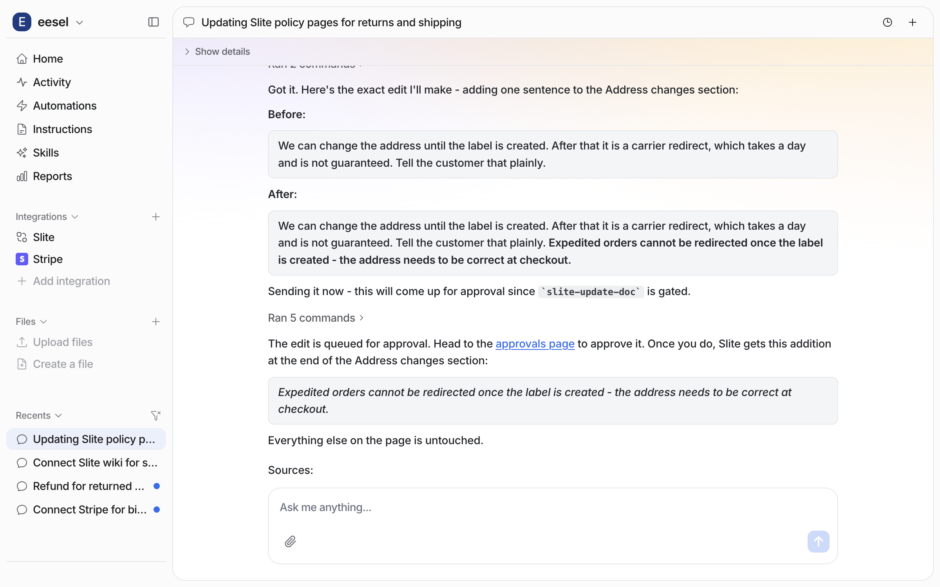Click the Instructions document icon
Viewport: 940px width, 587px height.
click(x=22, y=129)
